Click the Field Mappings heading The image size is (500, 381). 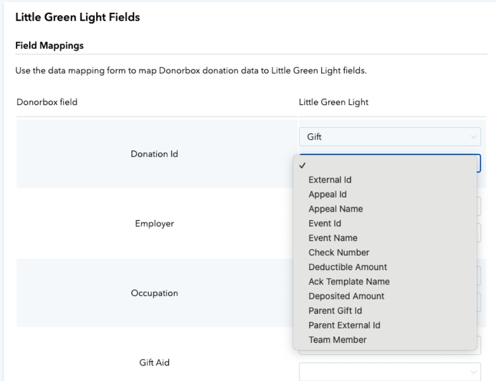click(x=49, y=46)
